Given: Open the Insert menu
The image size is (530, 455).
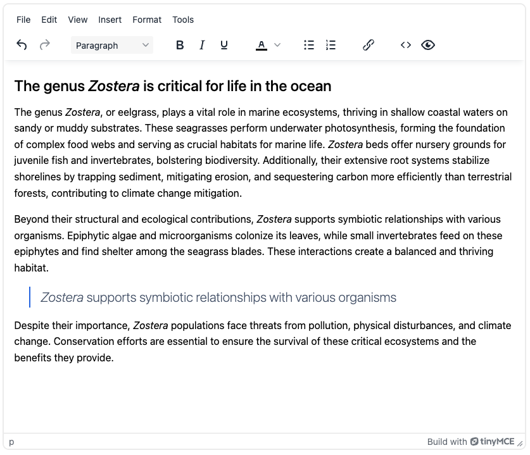Looking at the screenshot, I should point(110,20).
